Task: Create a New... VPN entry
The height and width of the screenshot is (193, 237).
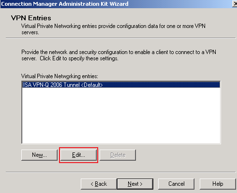Action: point(39,155)
